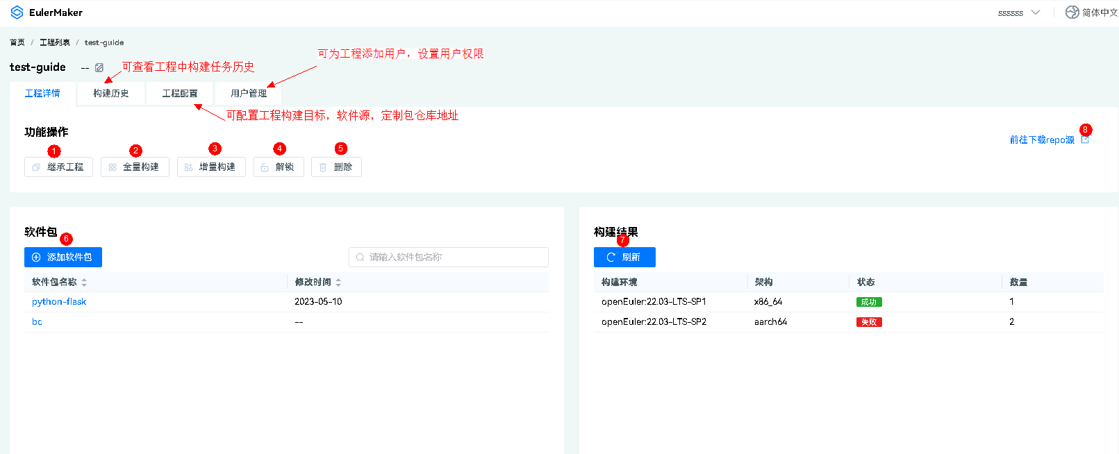Click the 前往下载repo源 link
This screenshot has width=1119, height=454.
click(1041, 140)
